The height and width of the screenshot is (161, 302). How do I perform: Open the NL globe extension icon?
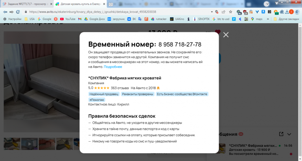click(x=239, y=12)
